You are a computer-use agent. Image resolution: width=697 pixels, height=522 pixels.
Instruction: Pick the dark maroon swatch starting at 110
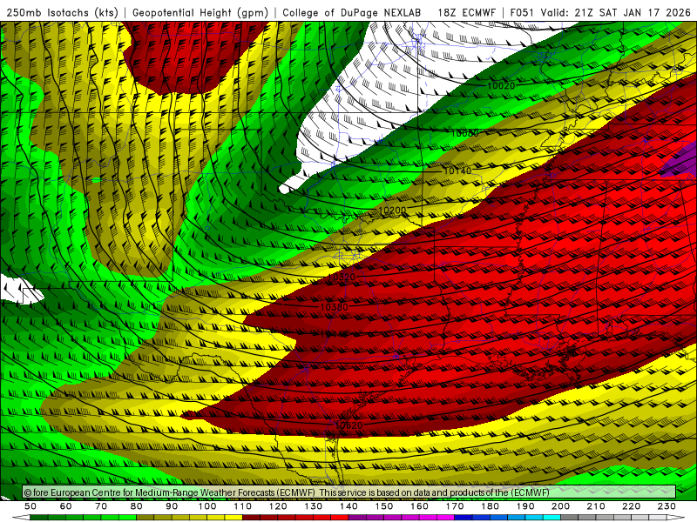point(251,518)
